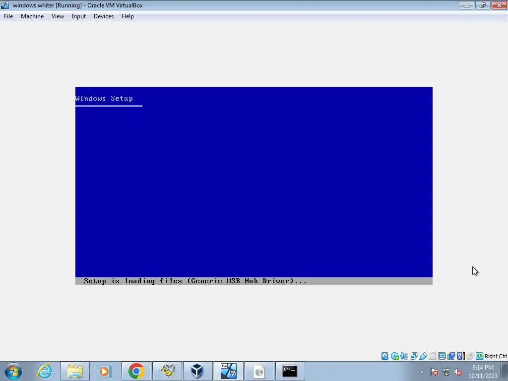Viewport: 508px width, 381px height.
Task: Open the Windows Start menu
Action: pos(13,371)
